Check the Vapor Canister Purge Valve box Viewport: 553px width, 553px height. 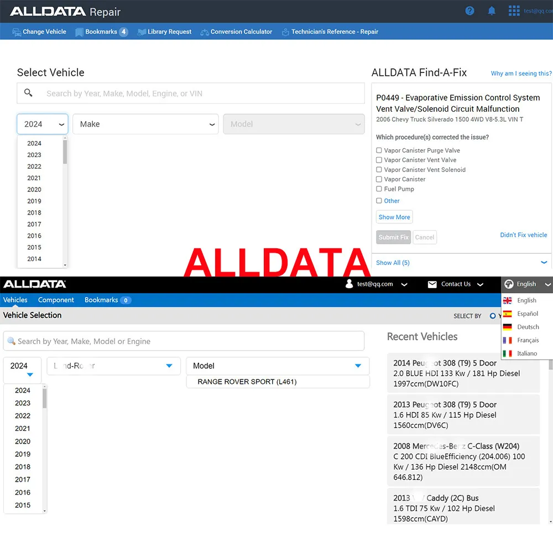(379, 150)
